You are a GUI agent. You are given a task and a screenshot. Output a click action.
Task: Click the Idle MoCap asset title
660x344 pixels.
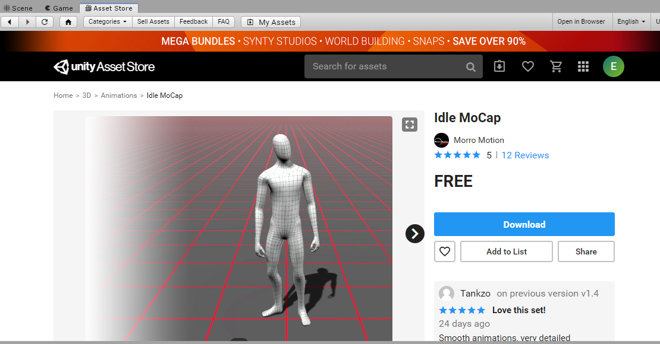[467, 117]
